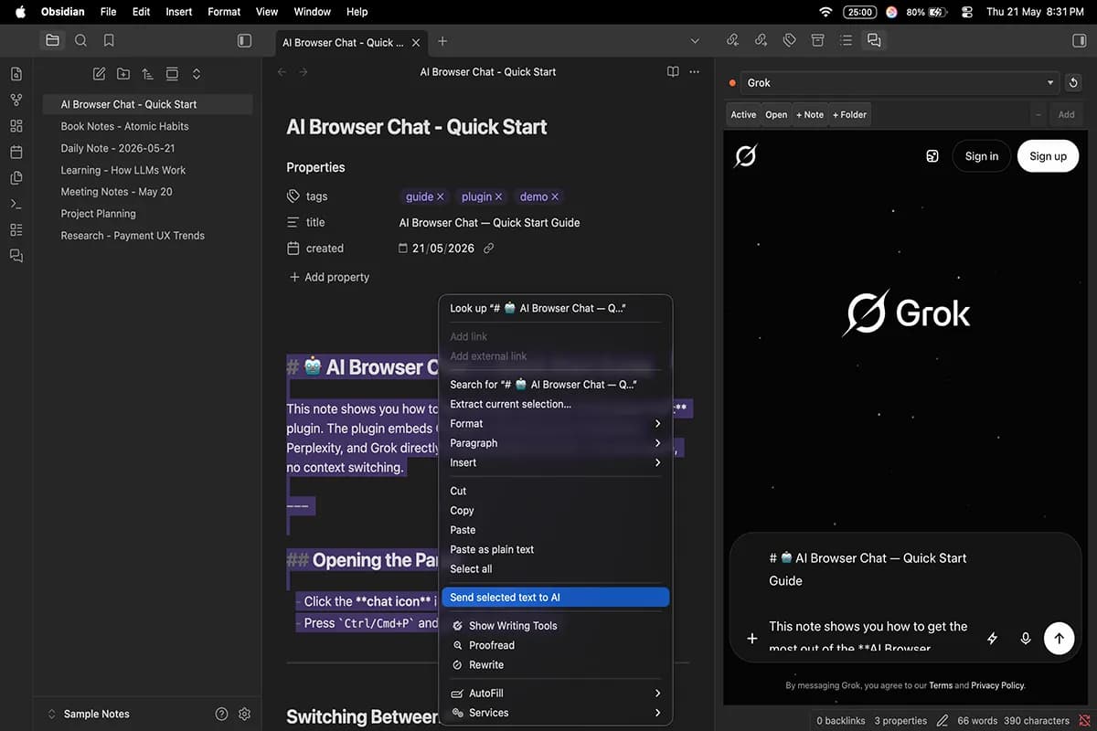Click the + Note button
The image size is (1097, 731).
(810, 114)
